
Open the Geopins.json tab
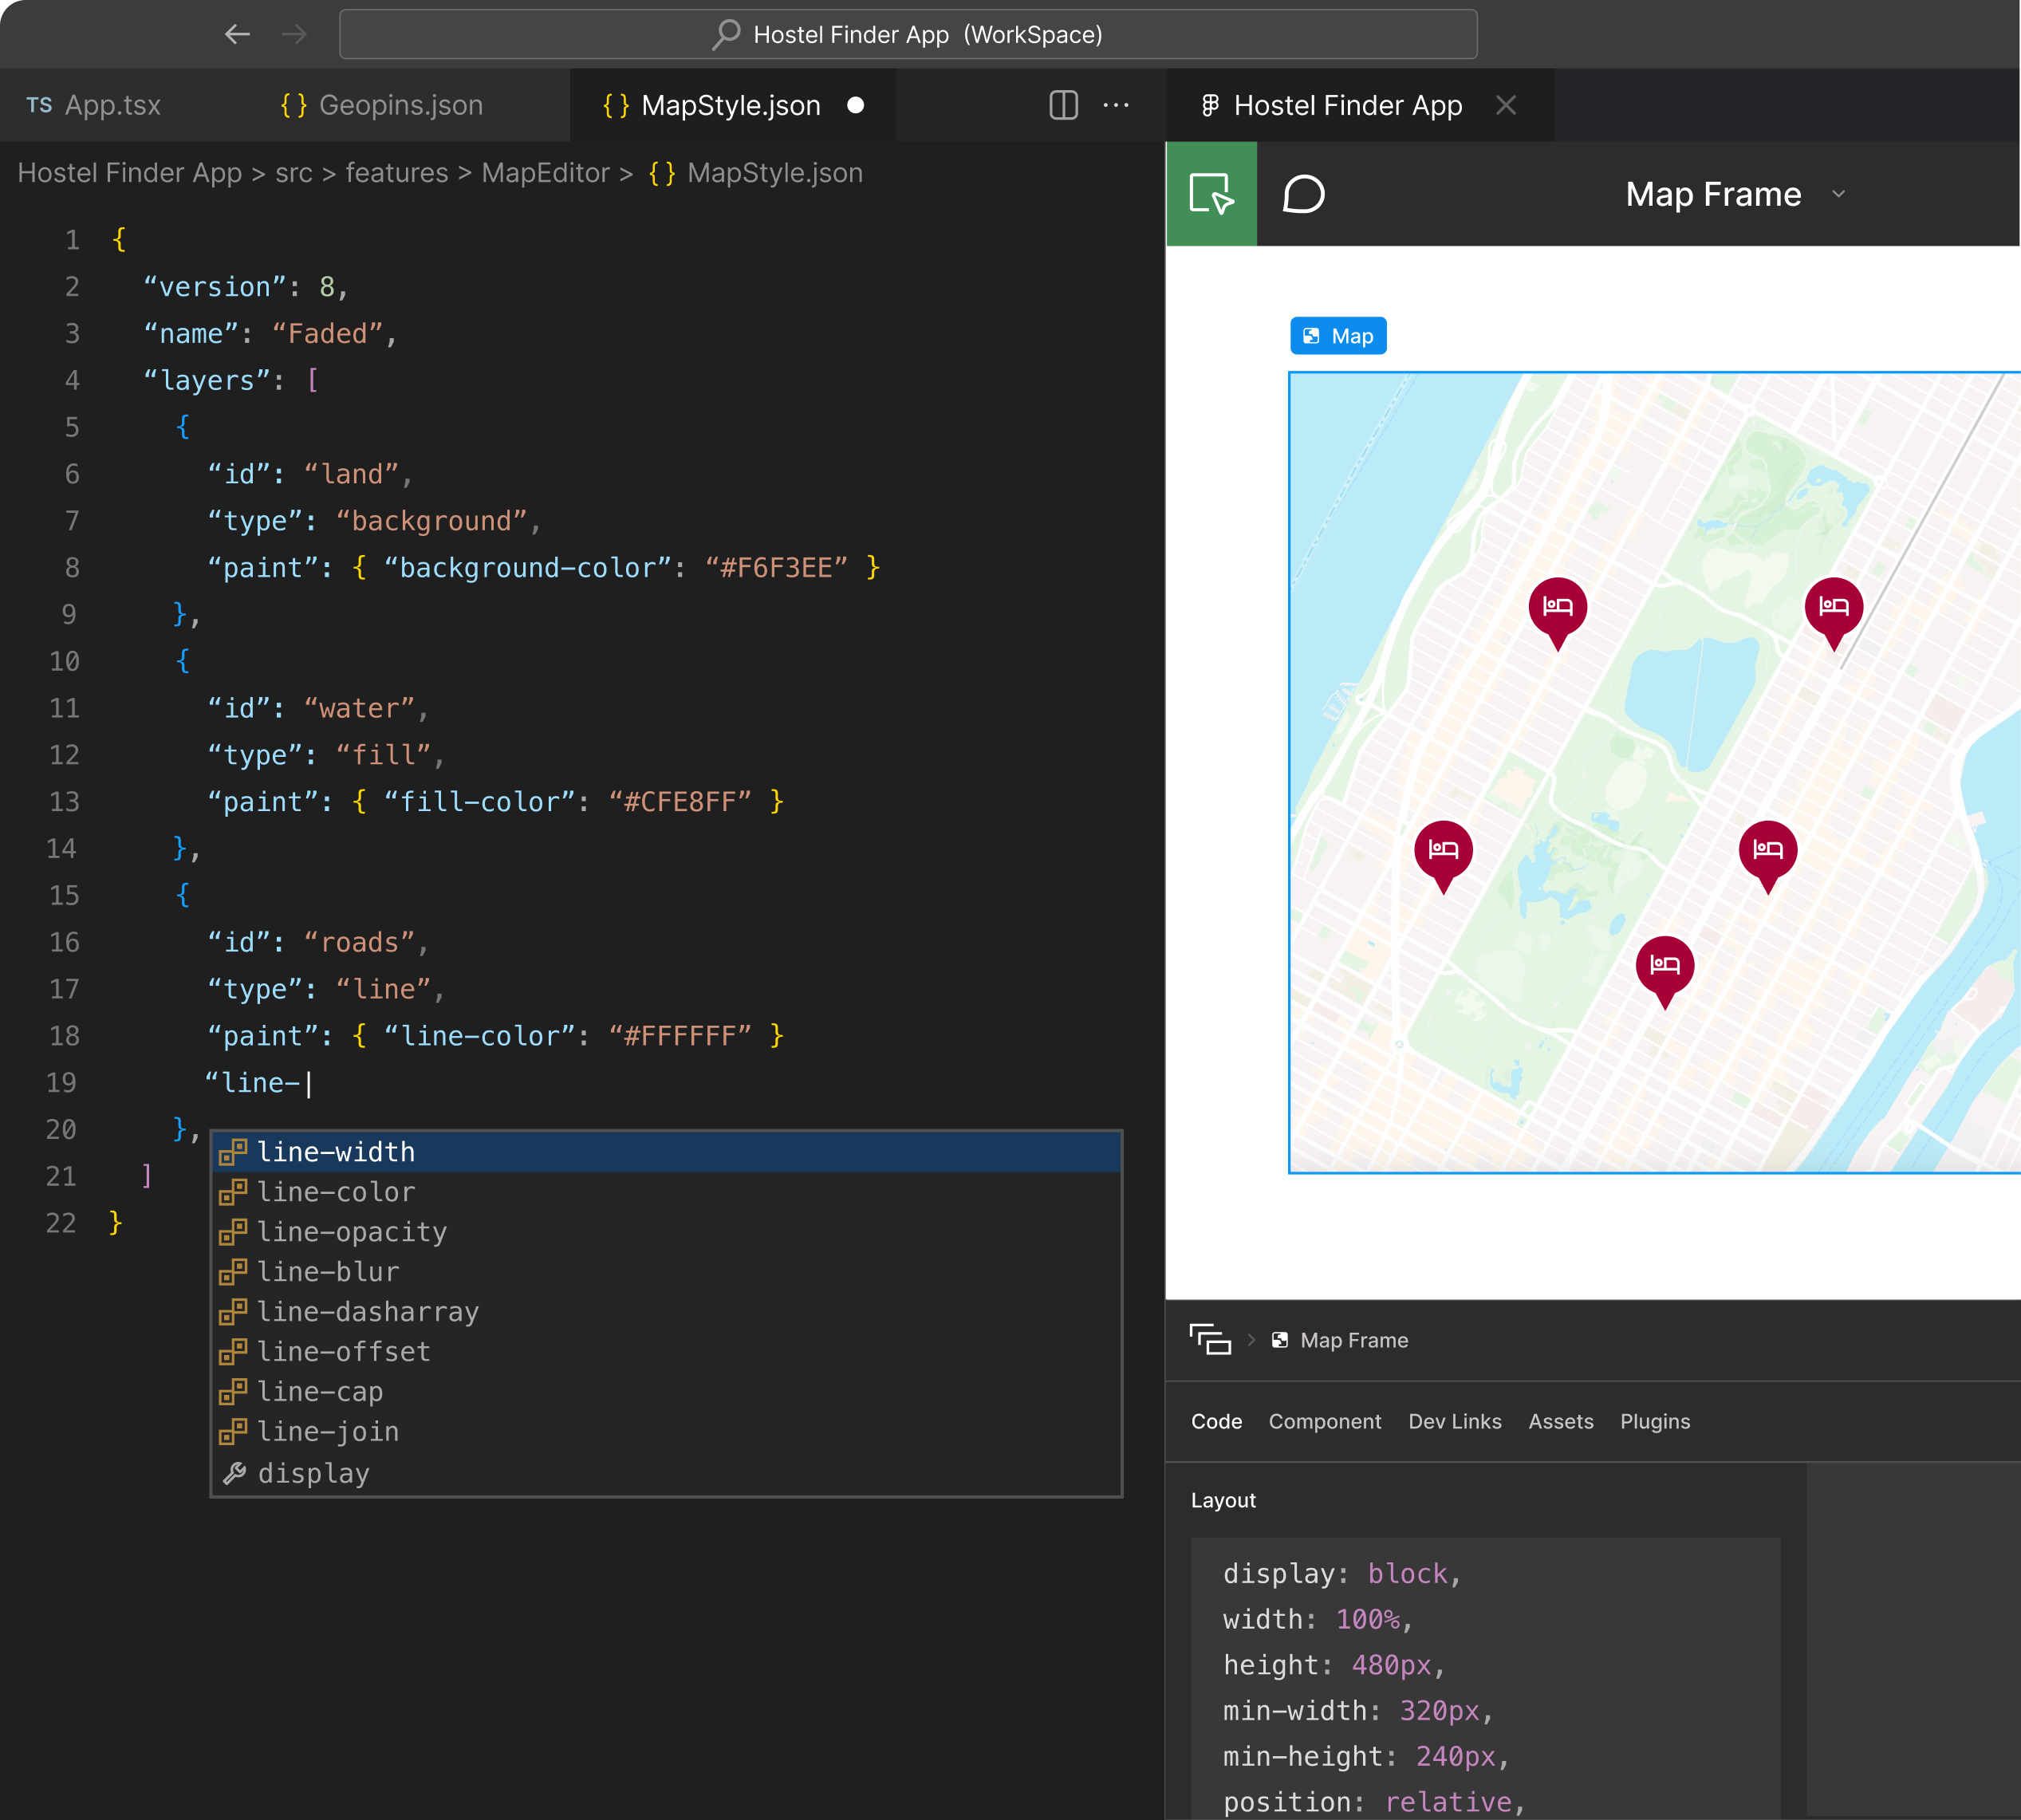[x=400, y=105]
